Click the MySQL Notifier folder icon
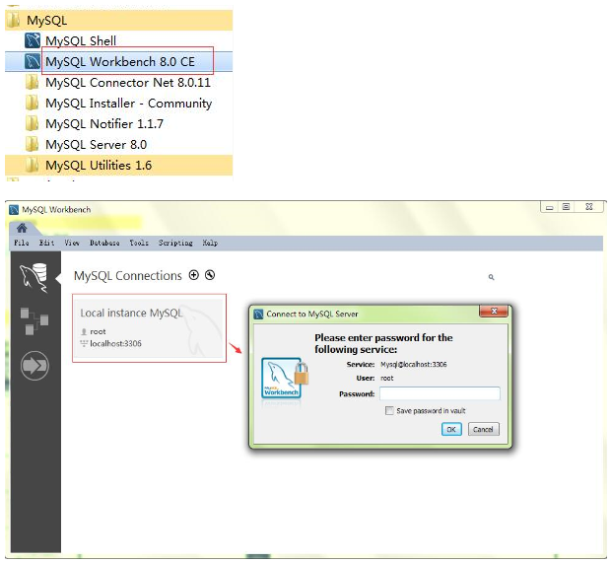Viewport: 611px width, 563px height. pyautogui.click(x=32, y=123)
